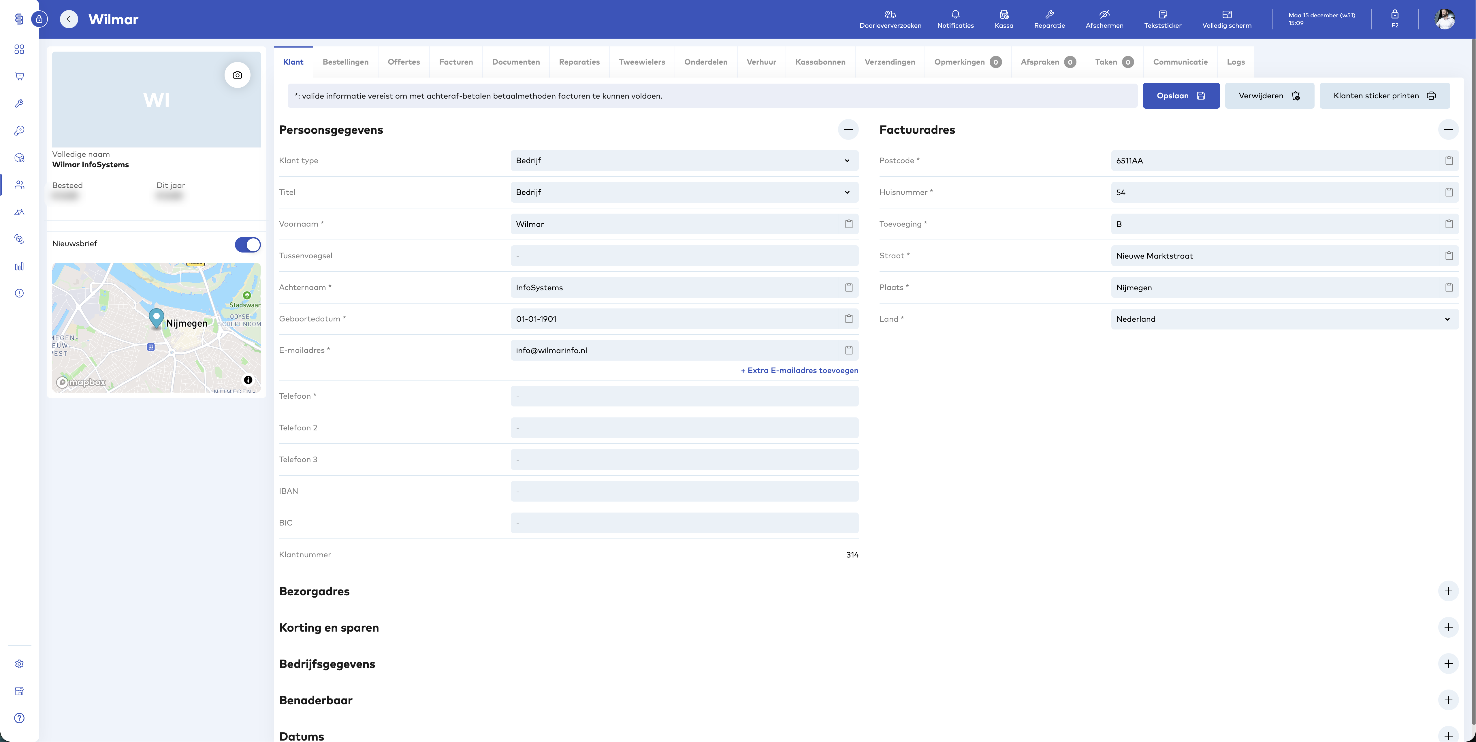
Task: Click the camera icon on customer photo
Action: (x=237, y=75)
